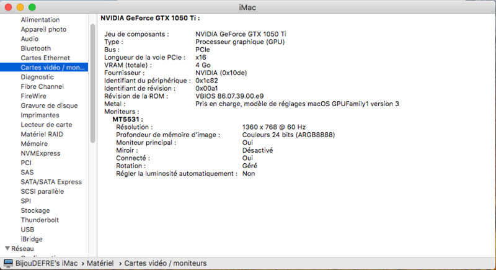The image size is (496, 270).
Task: Select Imprimantes in the list
Action: pyautogui.click(x=40, y=115)
